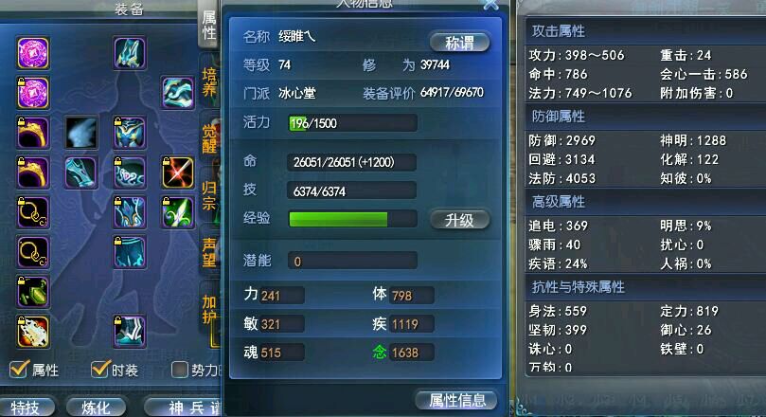Click the green experience progress bar

click(353, 219)
